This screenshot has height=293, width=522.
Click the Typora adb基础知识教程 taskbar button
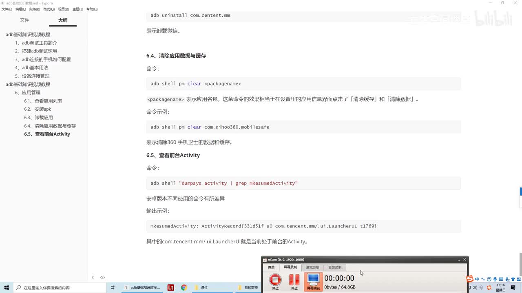(x=142, y=287)
